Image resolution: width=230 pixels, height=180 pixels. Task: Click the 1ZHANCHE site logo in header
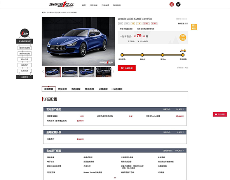click(x=62, y=4)
